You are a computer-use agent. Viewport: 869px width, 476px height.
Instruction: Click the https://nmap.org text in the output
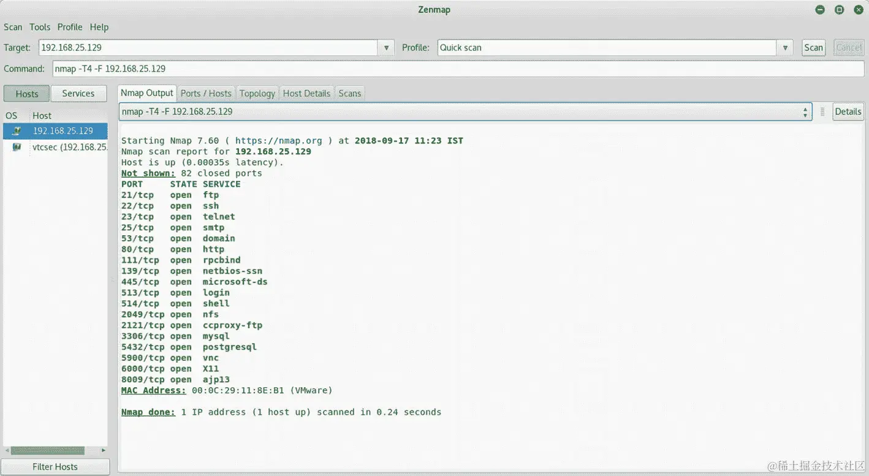point(278,141)
